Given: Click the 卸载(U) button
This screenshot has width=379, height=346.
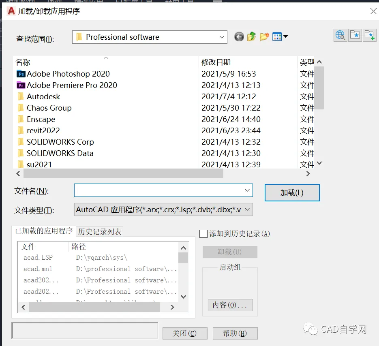Looking at the screenshot, I should (229, 252).
